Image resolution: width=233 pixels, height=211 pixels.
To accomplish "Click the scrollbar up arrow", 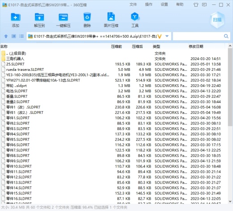I will (230, 46).
